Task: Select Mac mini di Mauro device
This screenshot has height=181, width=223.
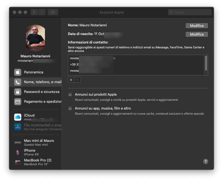Action: [x=35, y=142]
